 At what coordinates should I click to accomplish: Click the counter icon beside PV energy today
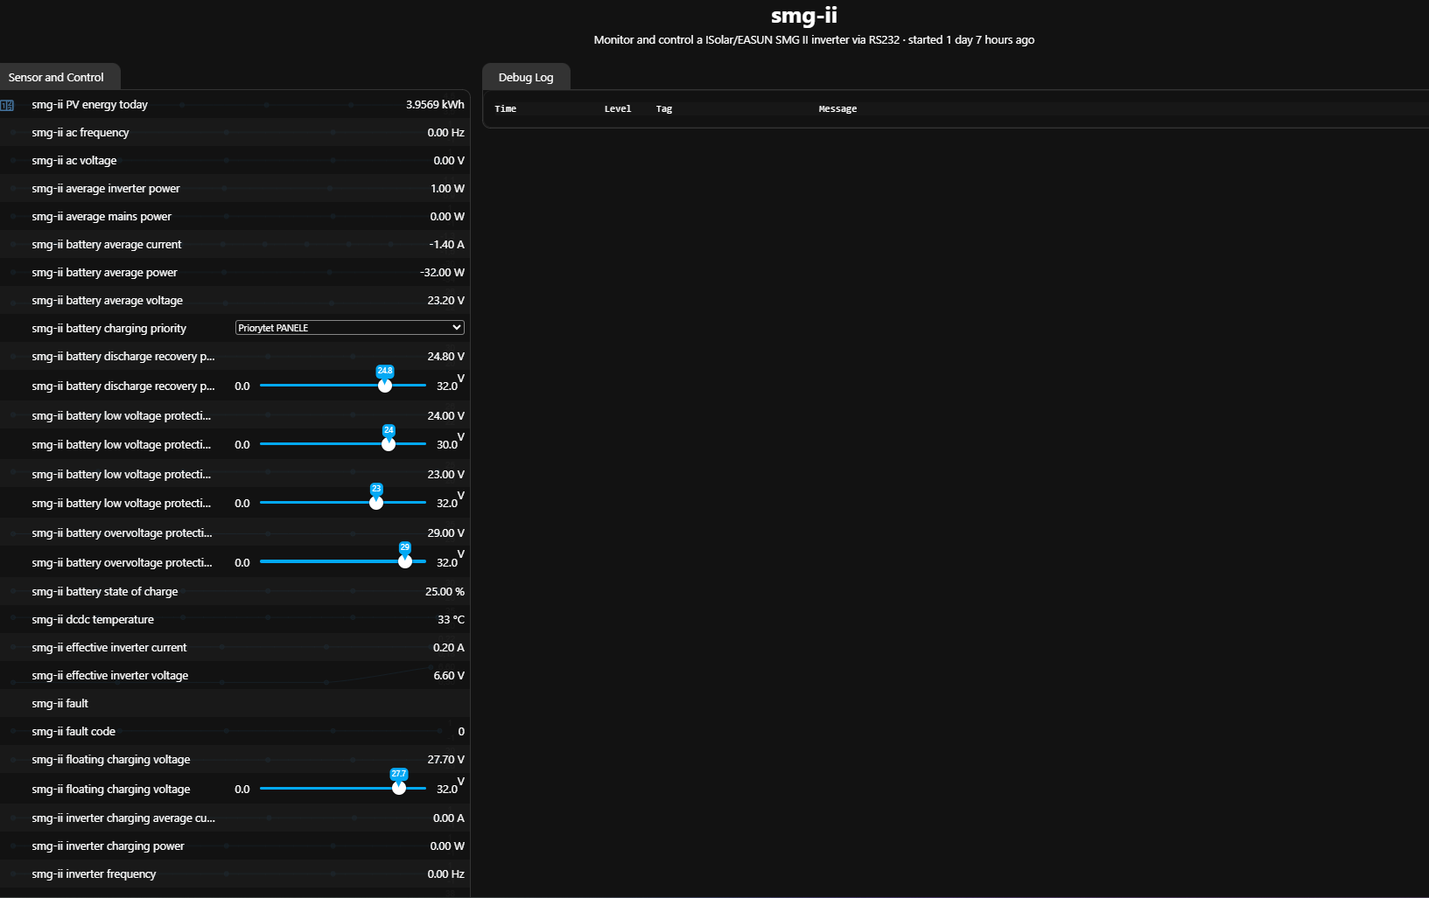point(7,105)
